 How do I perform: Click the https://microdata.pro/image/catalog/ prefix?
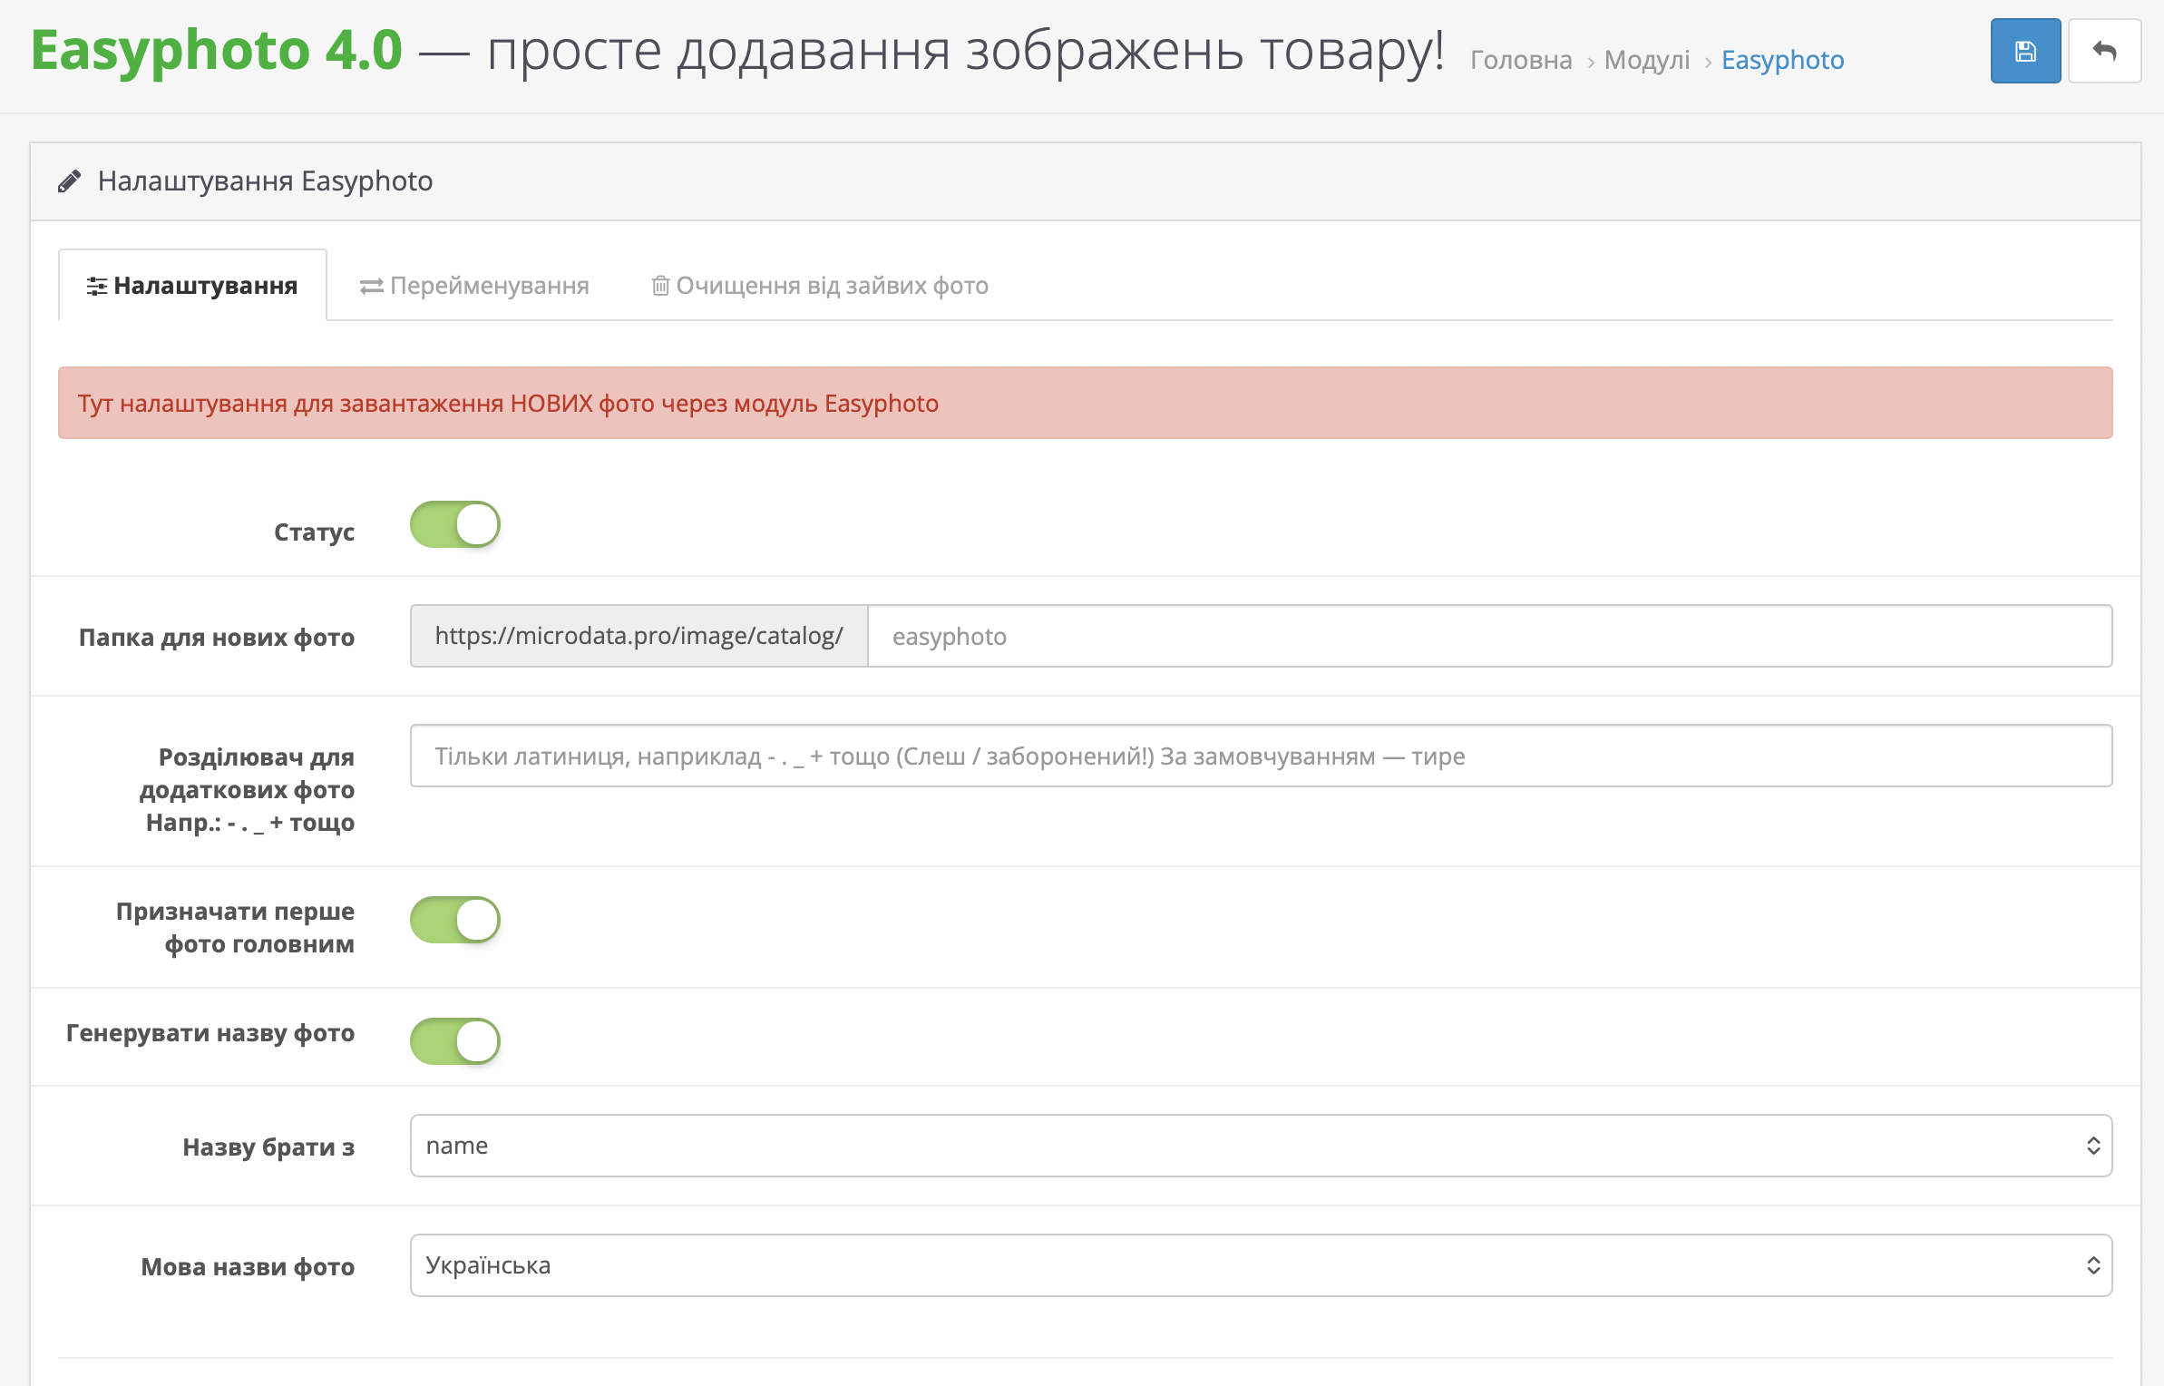pos(638,636)
